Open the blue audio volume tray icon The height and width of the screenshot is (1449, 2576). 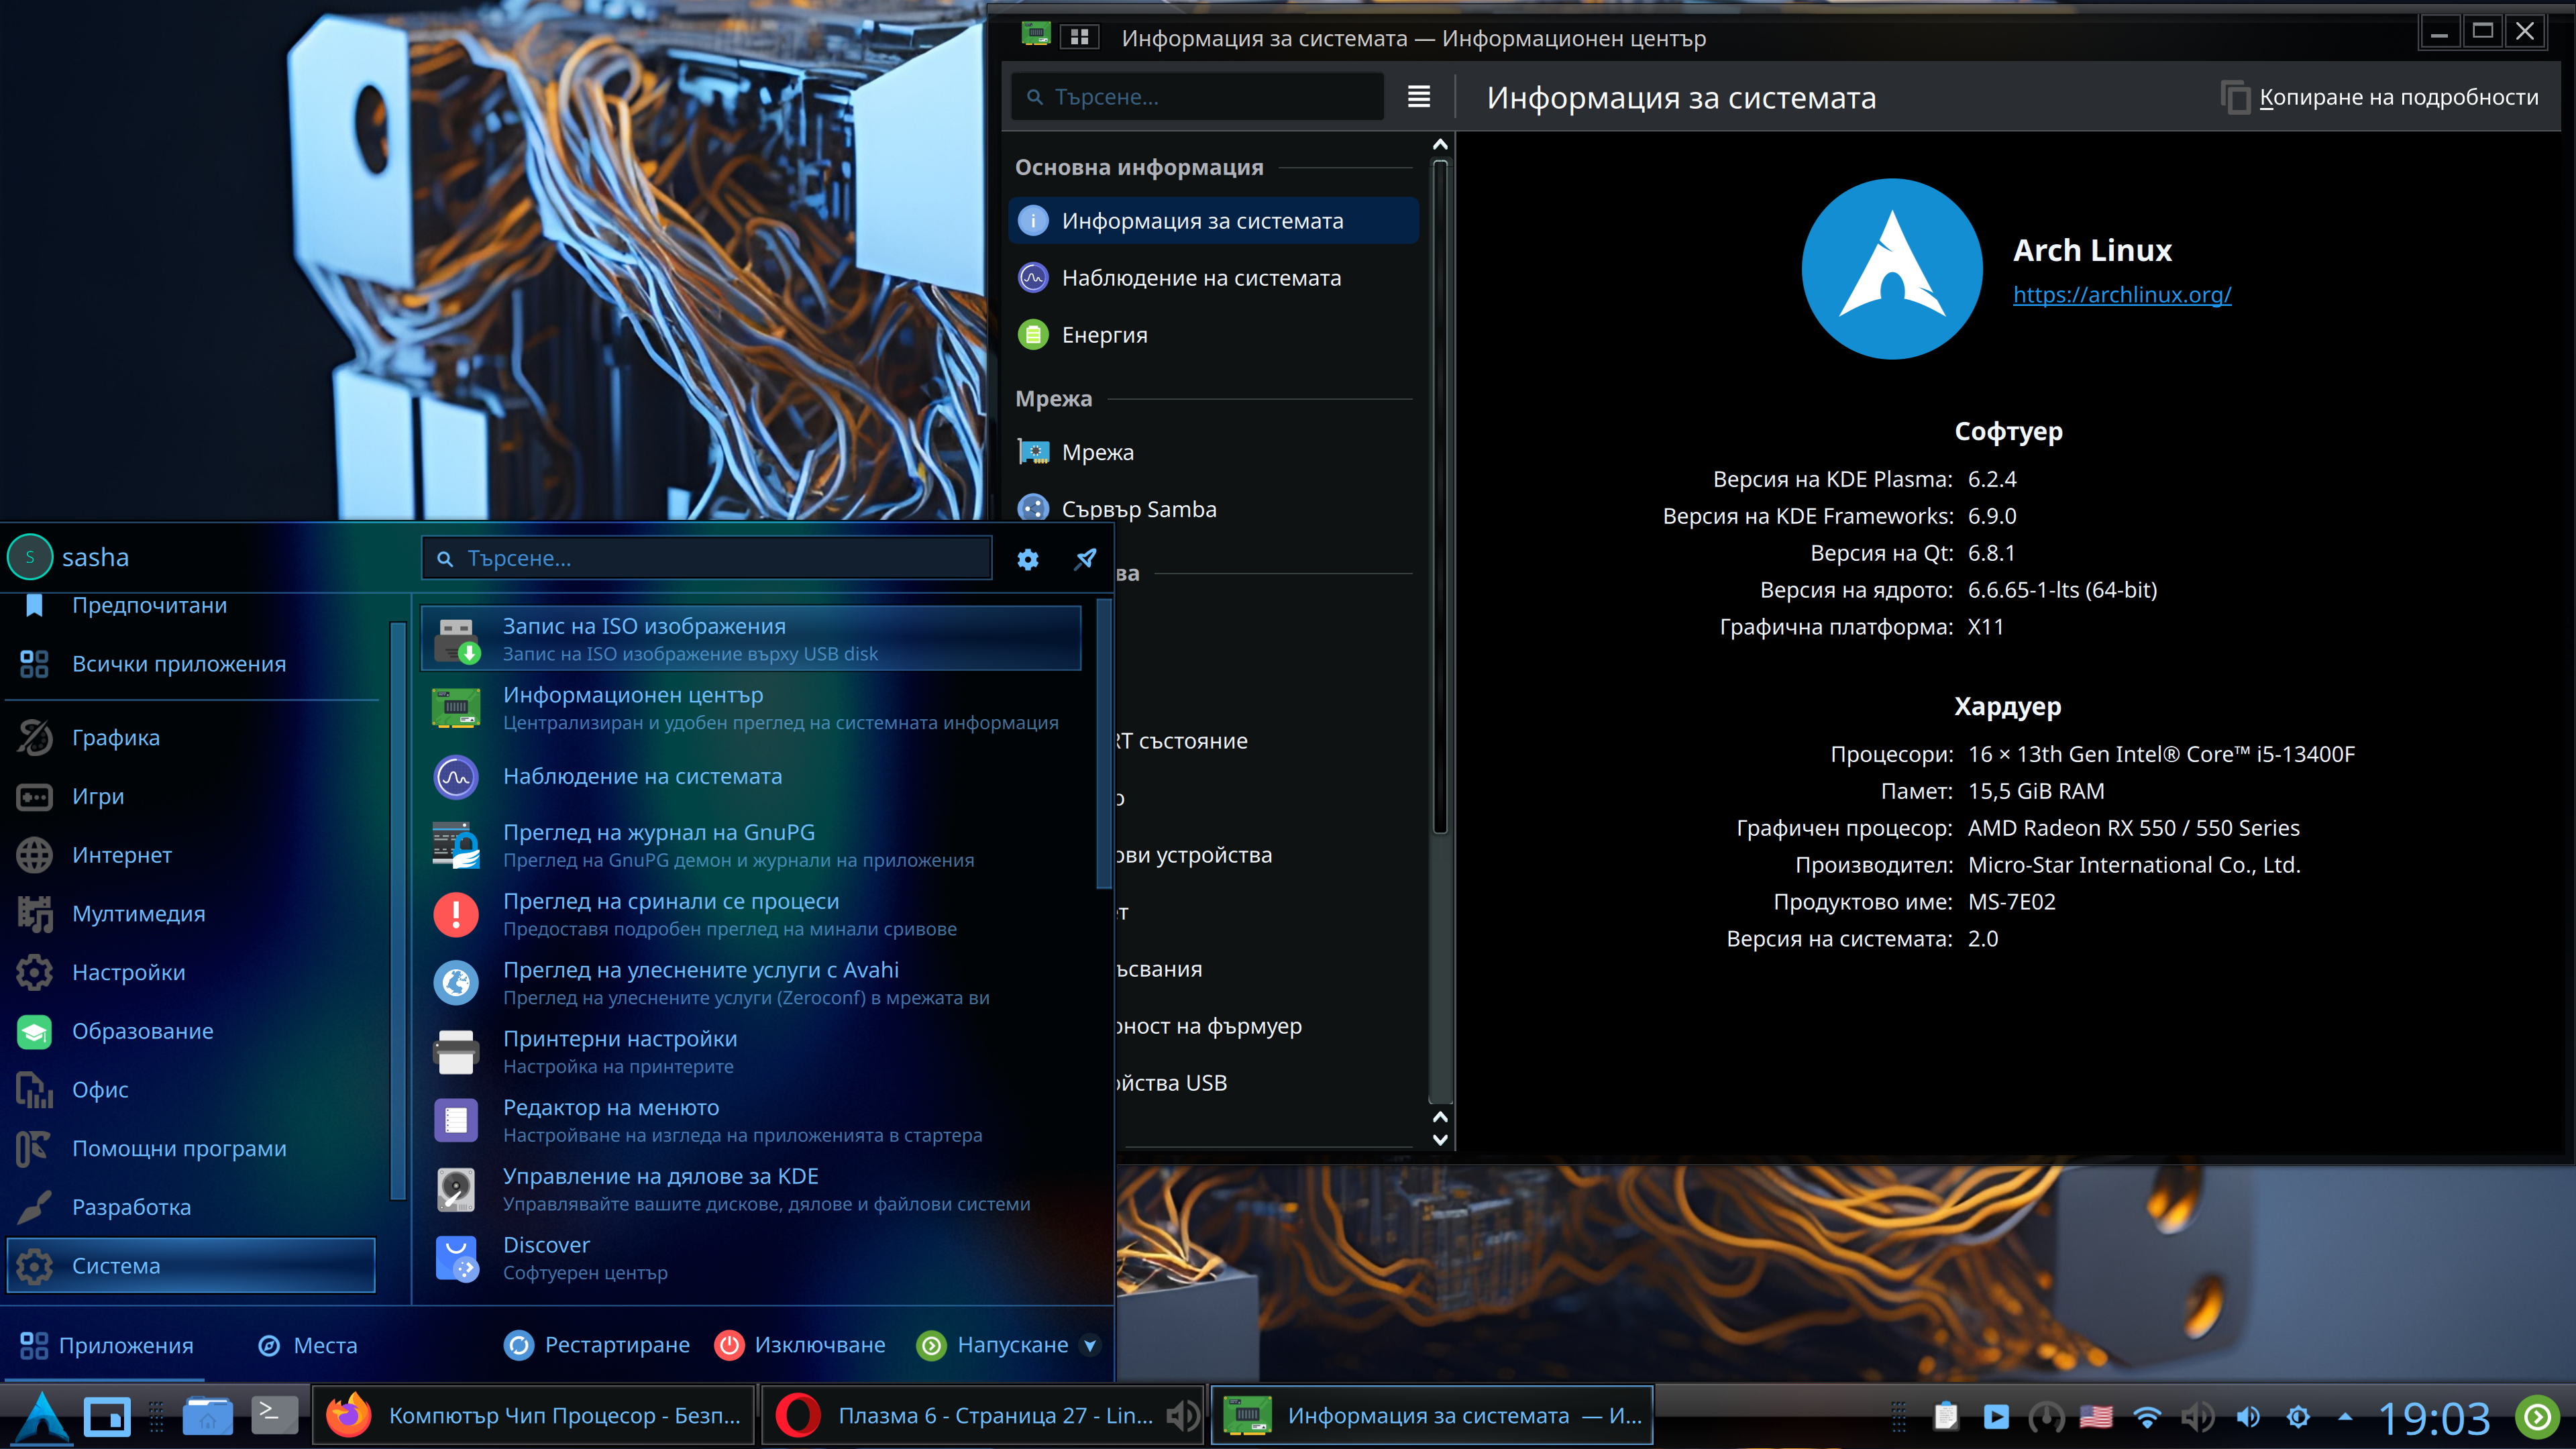click(2248, 1416)
